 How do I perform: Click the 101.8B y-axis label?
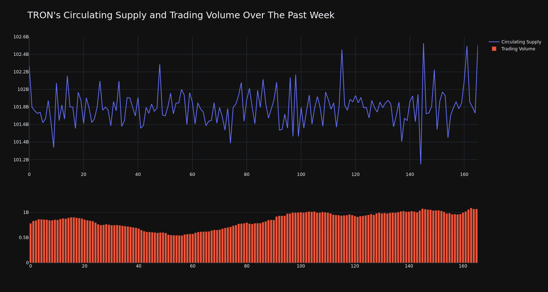pos(21,107)
